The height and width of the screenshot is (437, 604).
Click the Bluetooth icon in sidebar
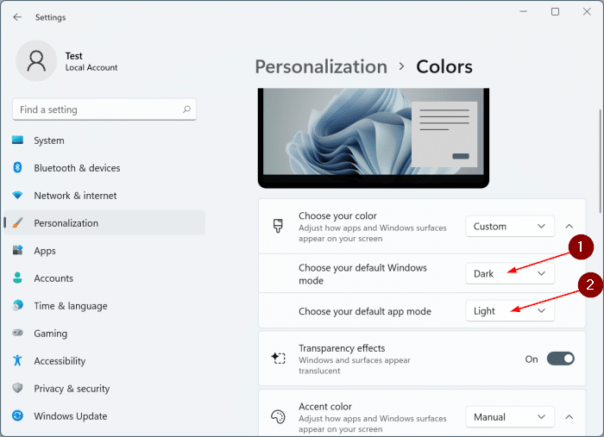pos(17,167)
